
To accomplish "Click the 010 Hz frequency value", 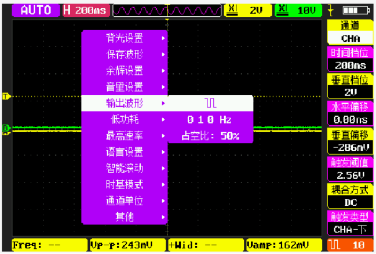I will point(209,119).
